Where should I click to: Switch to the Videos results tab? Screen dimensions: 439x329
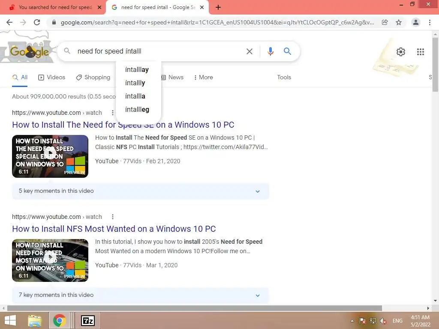(51, 78)
